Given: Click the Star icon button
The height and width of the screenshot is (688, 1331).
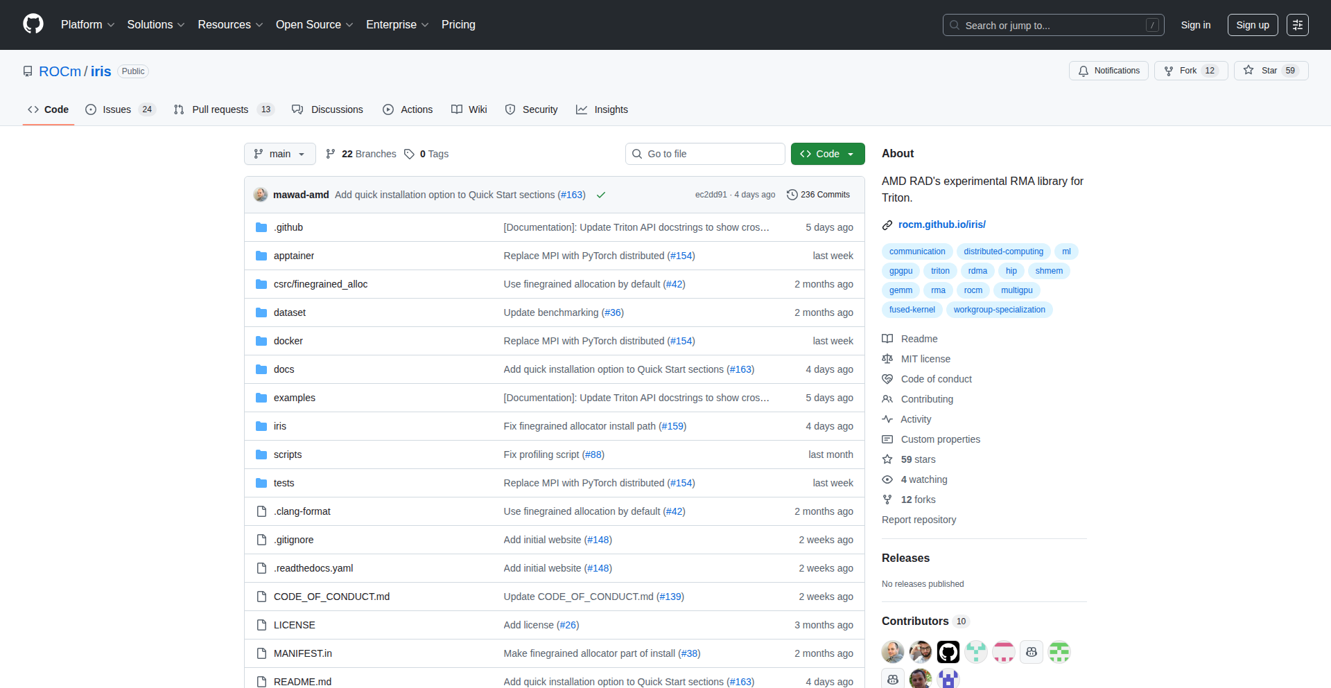Looking at the screenshot, I should click(x=1249, y=71).
